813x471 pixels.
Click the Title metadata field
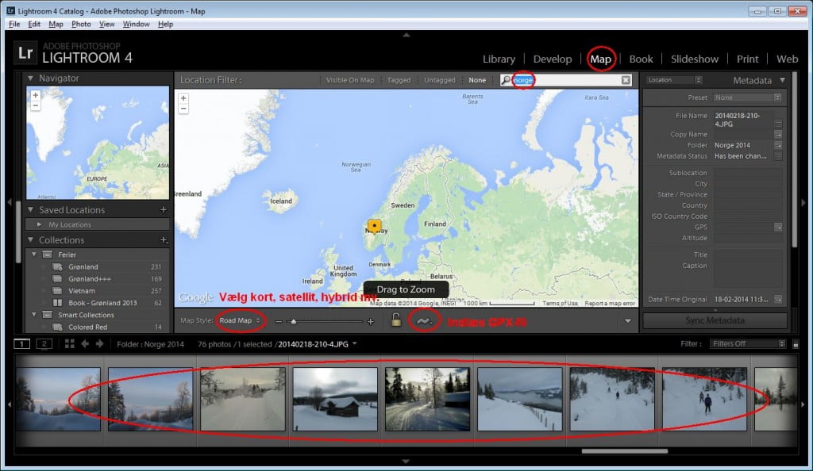pyautogui.click(x=748, y=255)
